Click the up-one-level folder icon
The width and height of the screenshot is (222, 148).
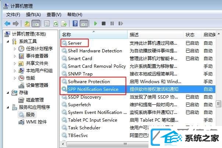(x=27, y=23)
